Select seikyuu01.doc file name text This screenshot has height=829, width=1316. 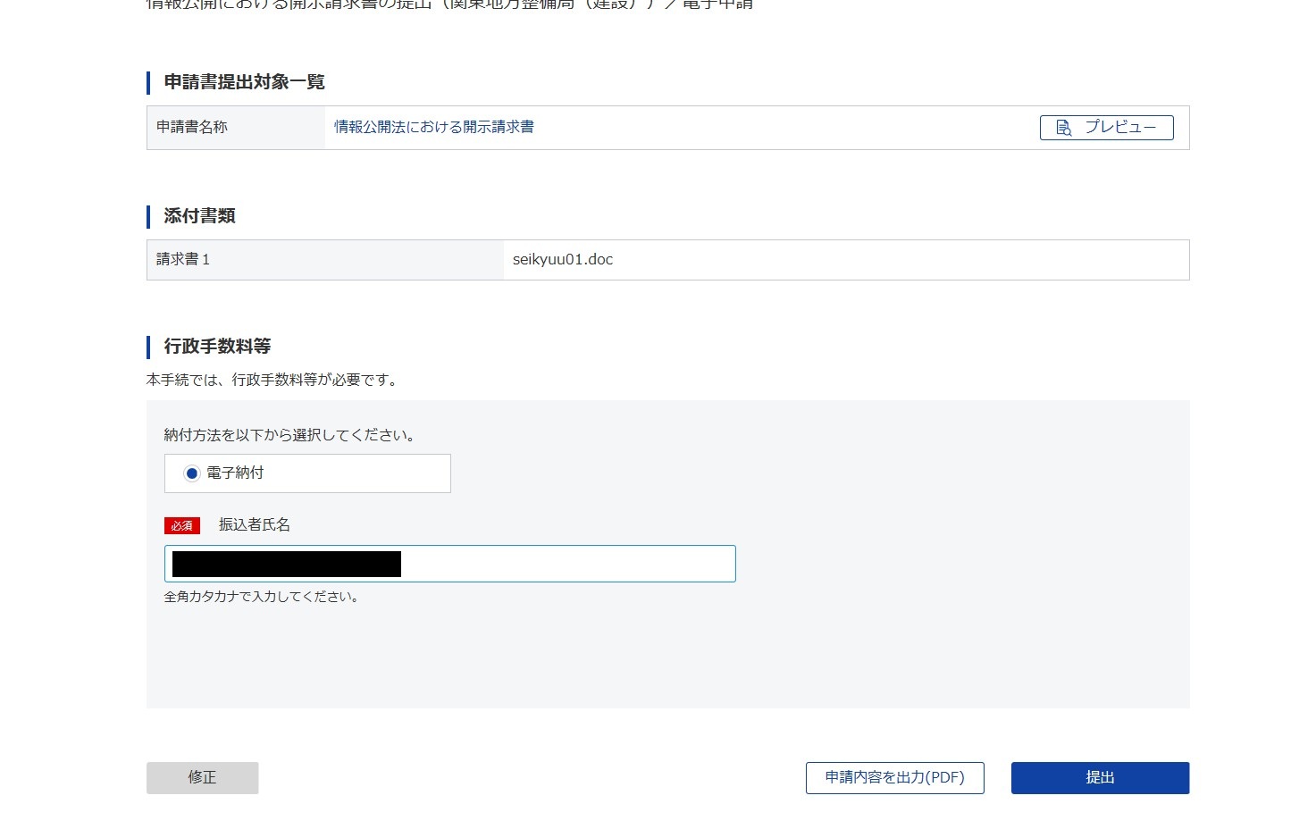(563, 260)
